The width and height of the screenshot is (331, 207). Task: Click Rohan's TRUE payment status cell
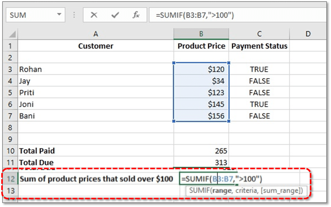click(259, 69)
